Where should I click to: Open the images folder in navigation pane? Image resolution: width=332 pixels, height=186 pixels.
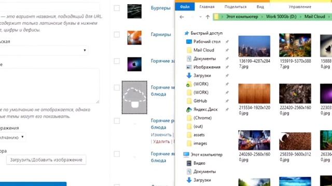pyautogui.click(x=197, y=144)
